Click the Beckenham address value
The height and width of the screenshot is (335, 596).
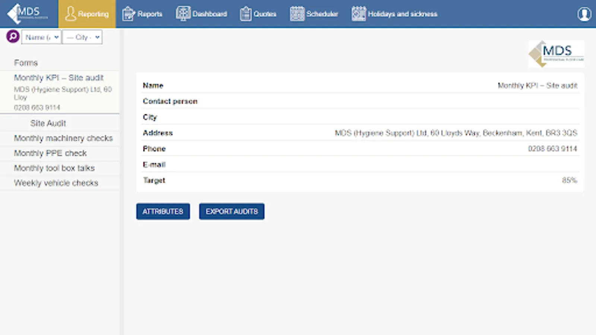click(456, 133)
